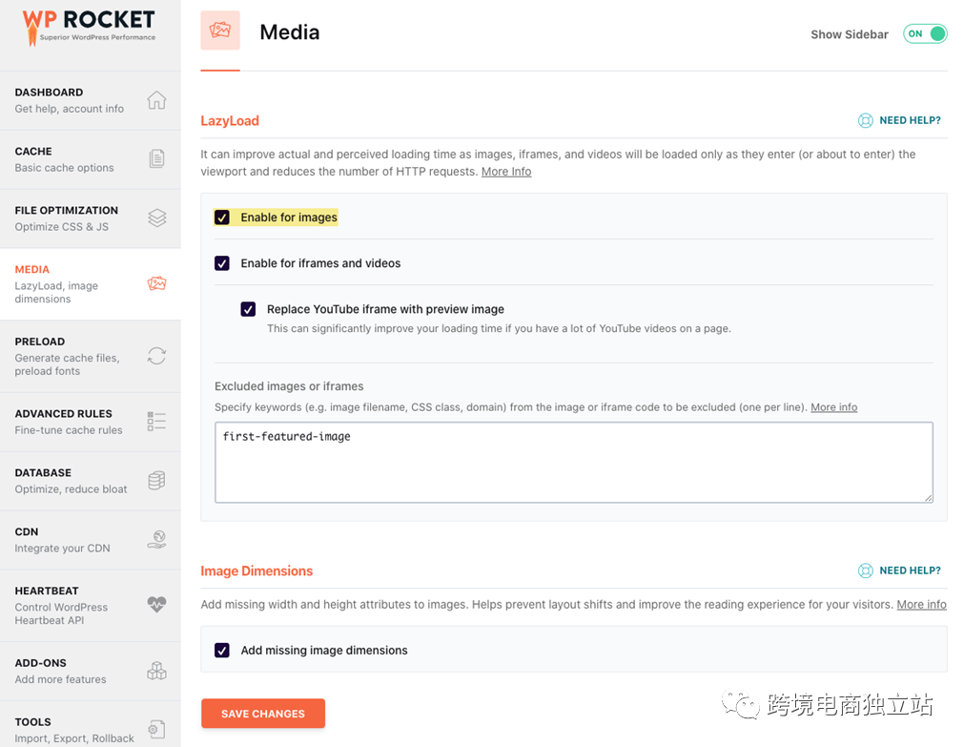Click the lifebuoy icon beside Image Dimensions help
Screen dimensions: 964x747
(x=865, y=571)
